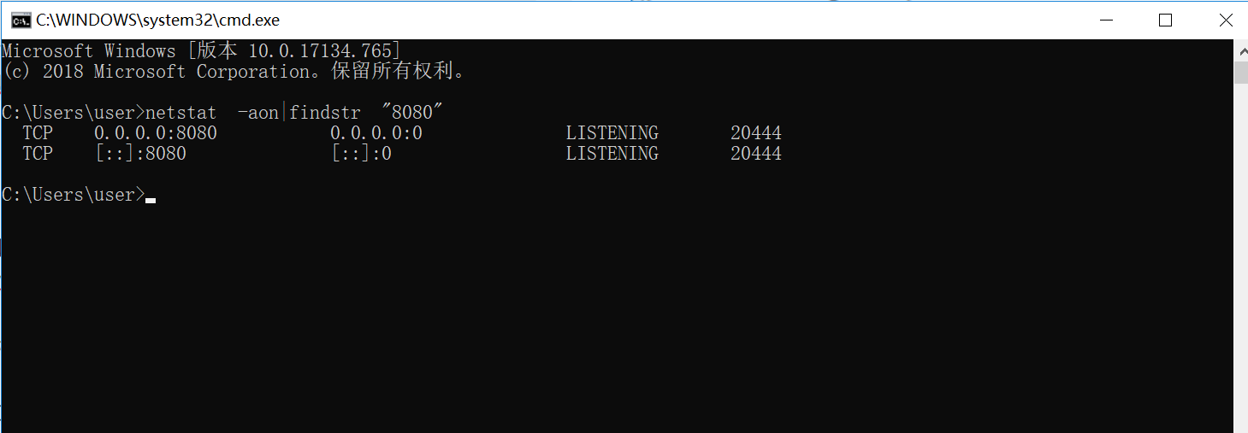1248x433 pixels.
Task: Click the final C:\Users\user> prompt
Action: point(74,195)
